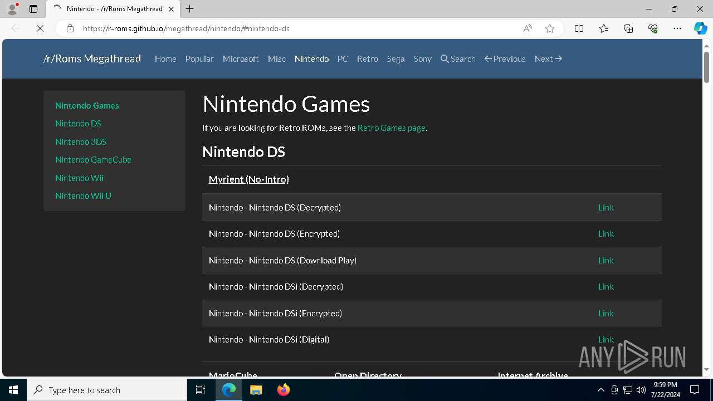713x401 pixels.
Task: Open the Retro nav item
Action: [x=368, y=58]
